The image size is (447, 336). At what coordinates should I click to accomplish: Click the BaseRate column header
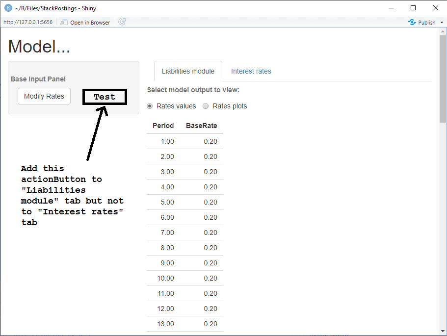coord(202,126)
